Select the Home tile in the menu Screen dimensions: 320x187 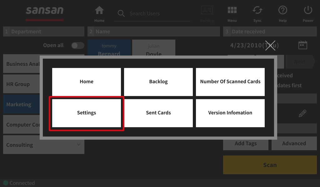pyautogui.click(x=87, y=82)
